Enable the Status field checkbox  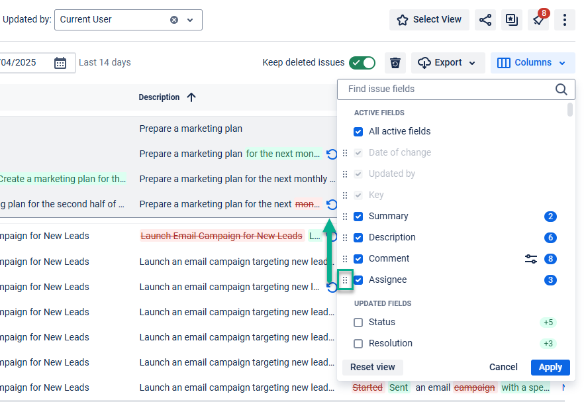pos(358,323)
